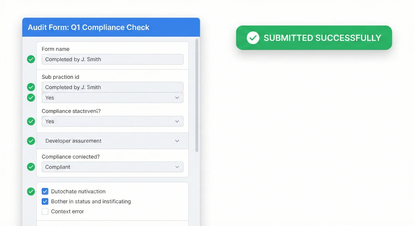Image resolution: width=414 pixels, height=226 pixels.
Task: Open the Yes dropdown under Sub praction id
Action: (x=112, y=98)
